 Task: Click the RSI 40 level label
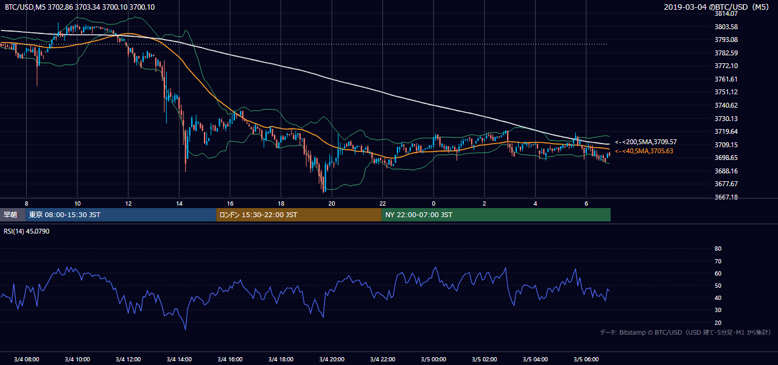718,297
